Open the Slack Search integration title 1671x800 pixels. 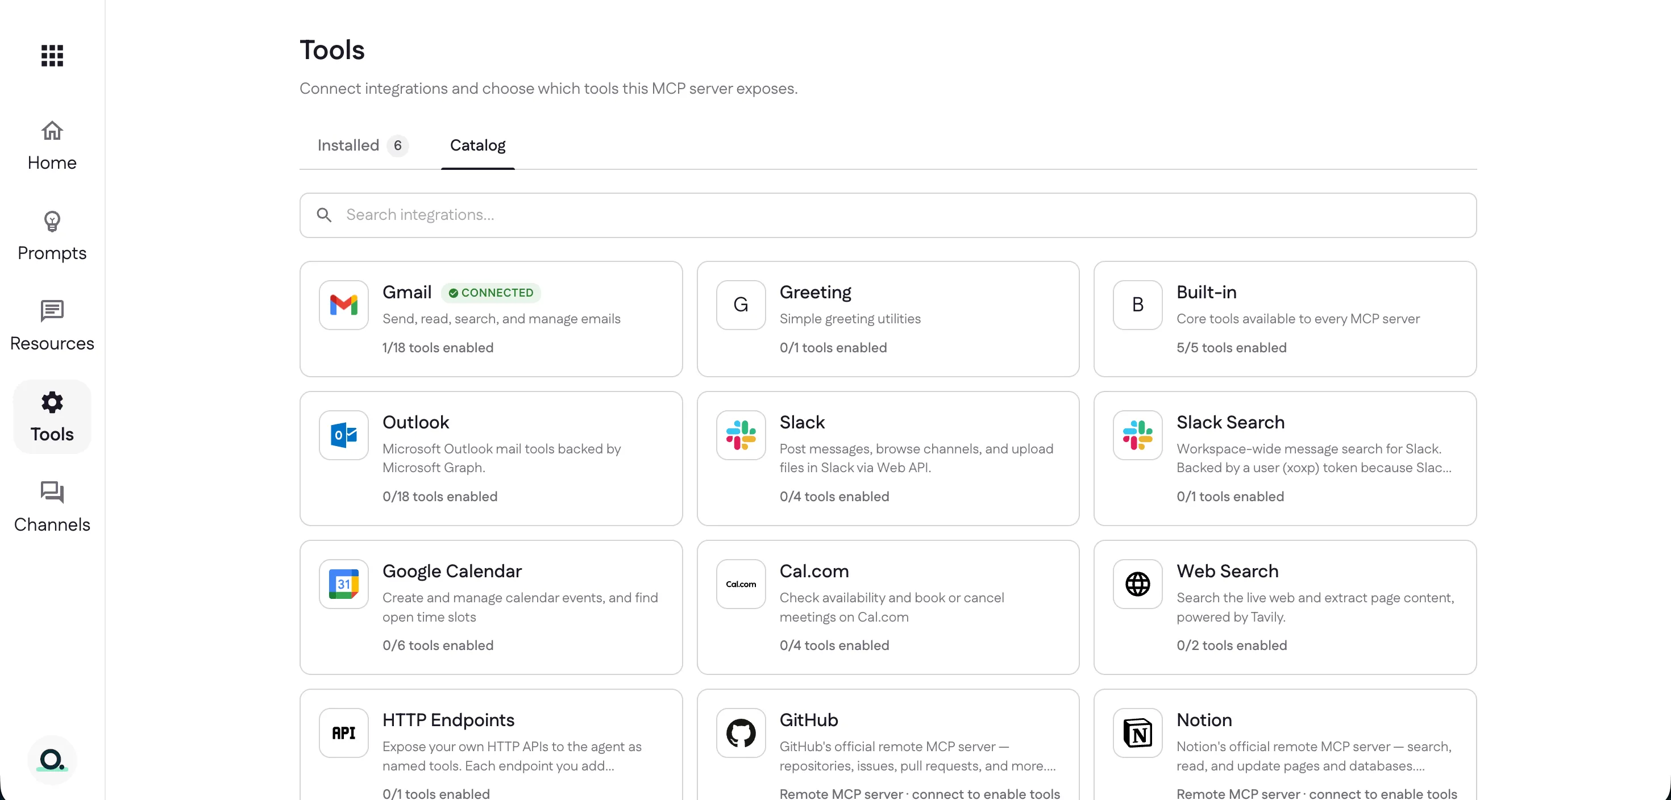[1231, 422]
